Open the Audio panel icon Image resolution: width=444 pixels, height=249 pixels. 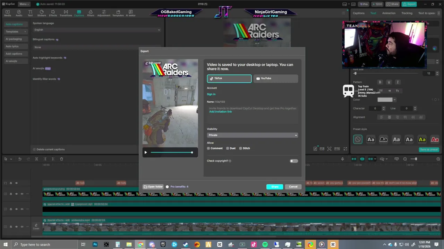(19, 13)
